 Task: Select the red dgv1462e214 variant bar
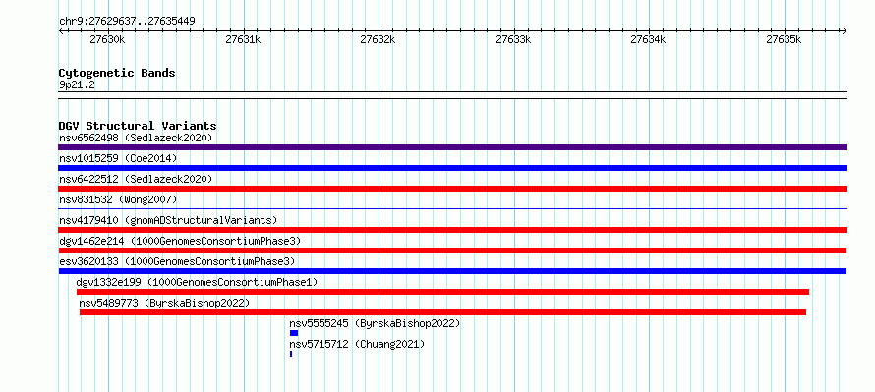click(x=452, y=251)
